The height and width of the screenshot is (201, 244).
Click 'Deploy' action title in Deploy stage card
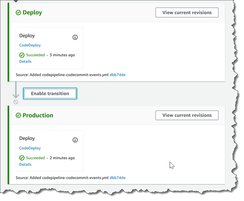pyautogui.click(x=27, y=36)
